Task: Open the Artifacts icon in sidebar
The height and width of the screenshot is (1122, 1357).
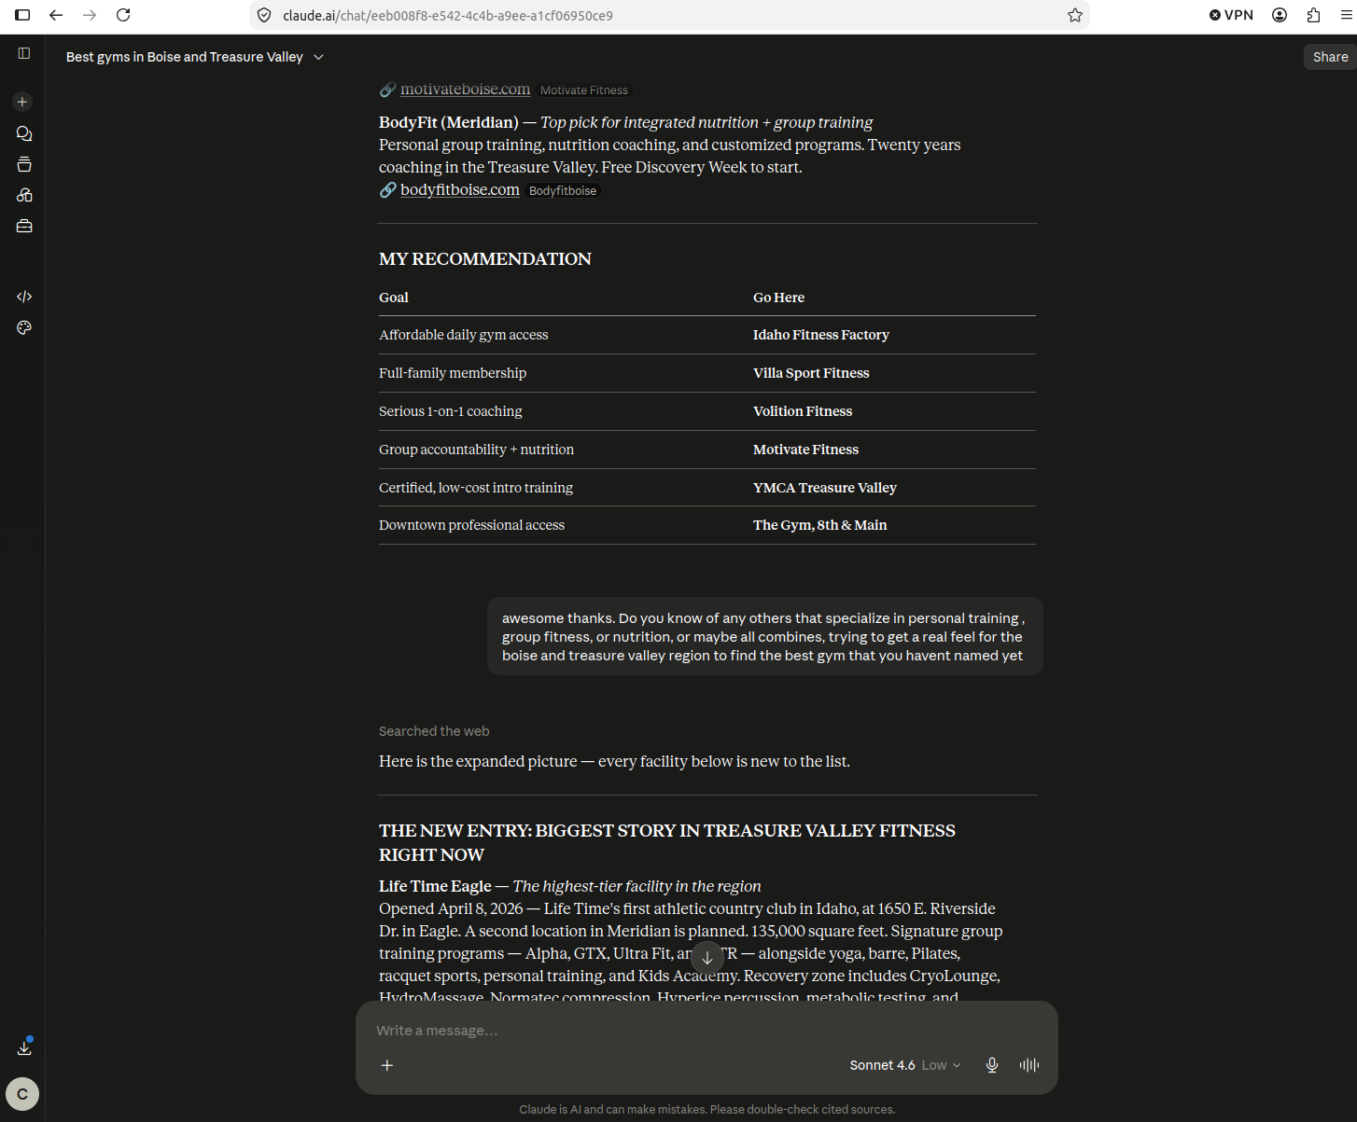Action: pyautogui.click(x=24, y=195)
